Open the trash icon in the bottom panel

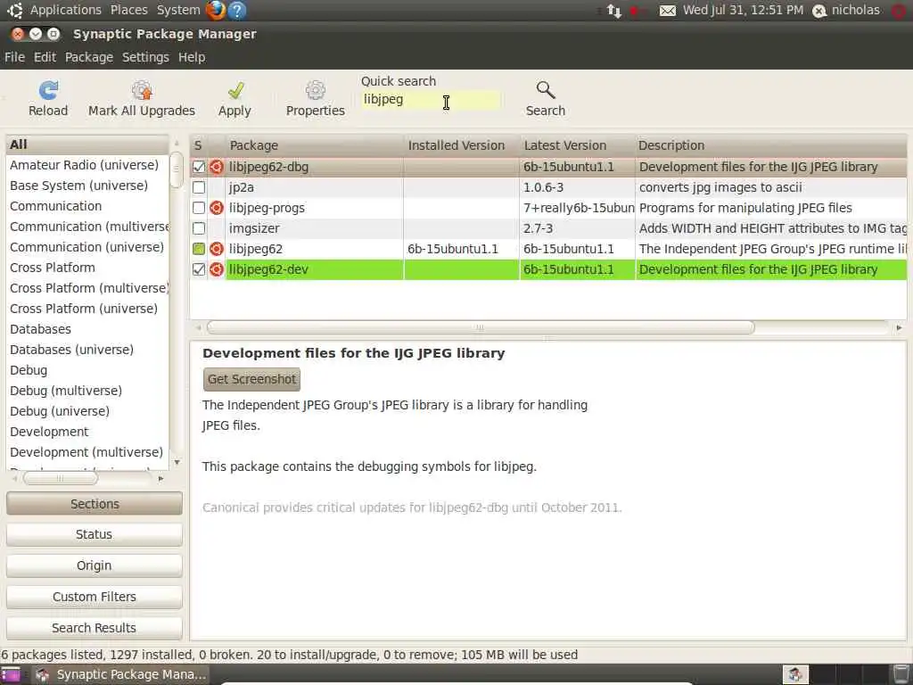(x=901, y=674)
